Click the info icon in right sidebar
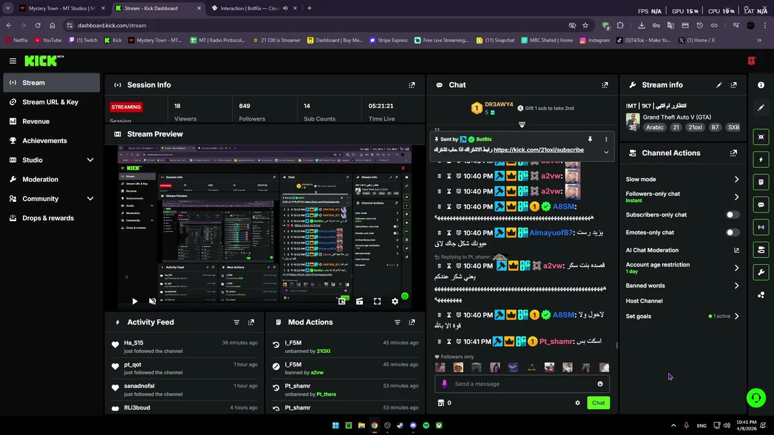 pos(761,85)
